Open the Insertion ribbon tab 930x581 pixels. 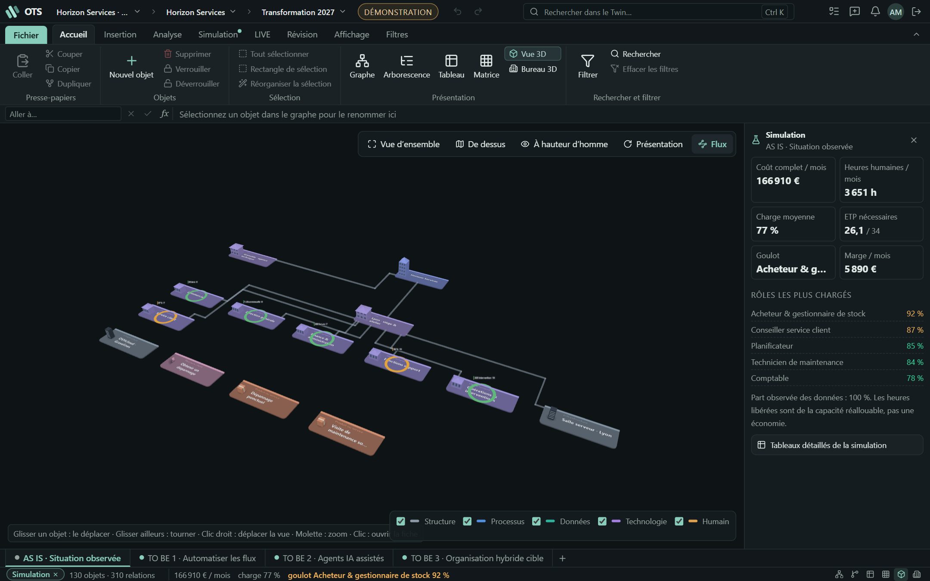click(120, 34)
